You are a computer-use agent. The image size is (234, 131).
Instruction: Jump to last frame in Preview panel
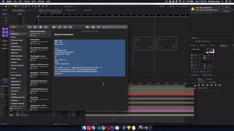tap(208, 41)
